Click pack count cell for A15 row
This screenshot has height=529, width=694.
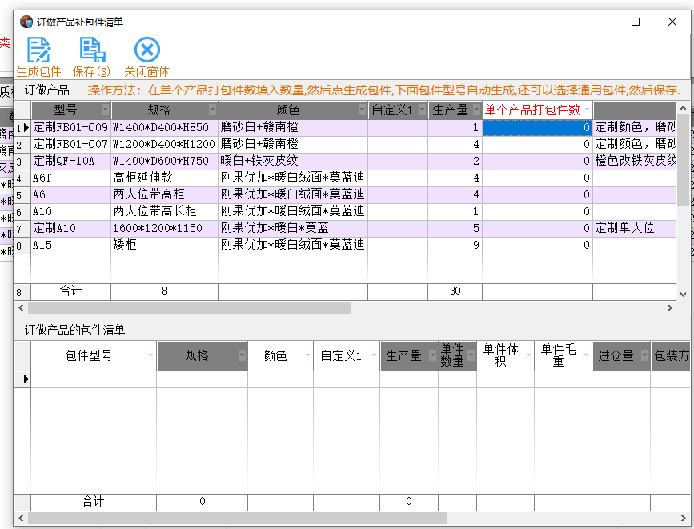(x=537, y=245)
